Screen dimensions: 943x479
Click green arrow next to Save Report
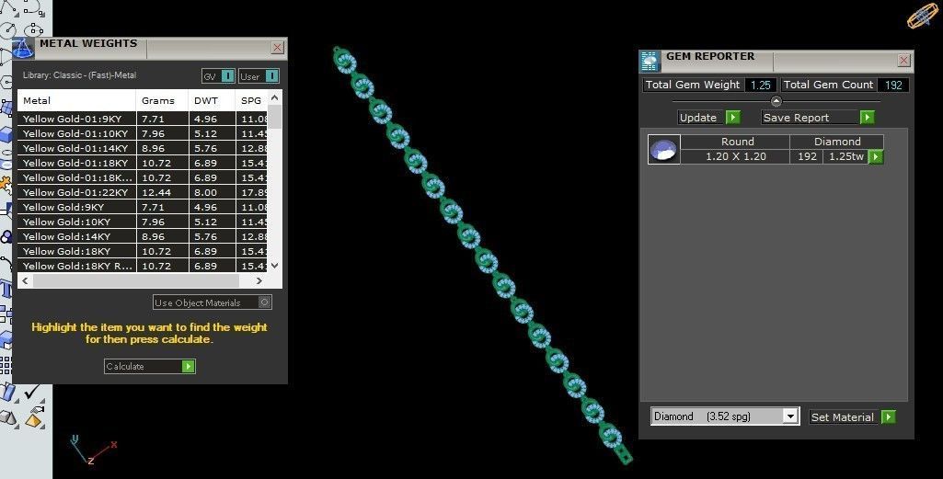coord(867,117)
